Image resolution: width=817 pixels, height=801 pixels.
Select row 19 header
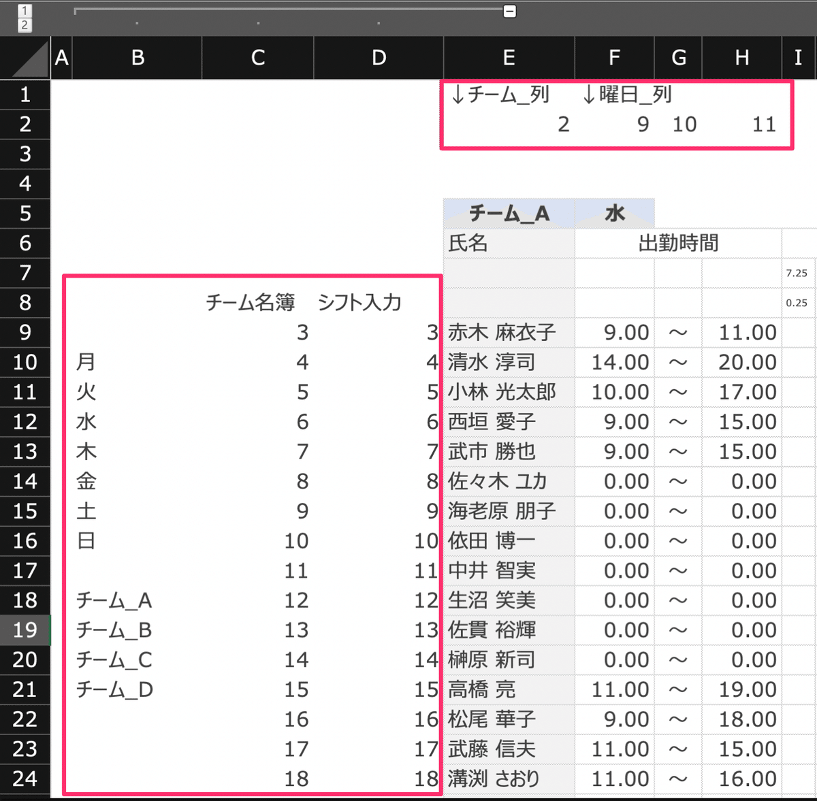click(25, 630)
